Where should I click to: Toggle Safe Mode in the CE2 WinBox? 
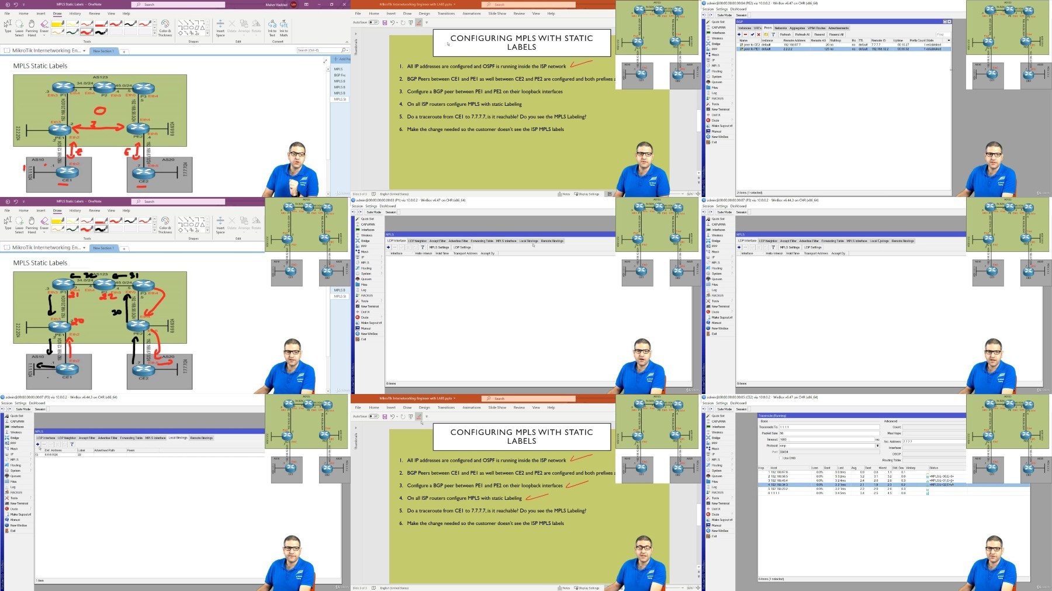(724, 409)
